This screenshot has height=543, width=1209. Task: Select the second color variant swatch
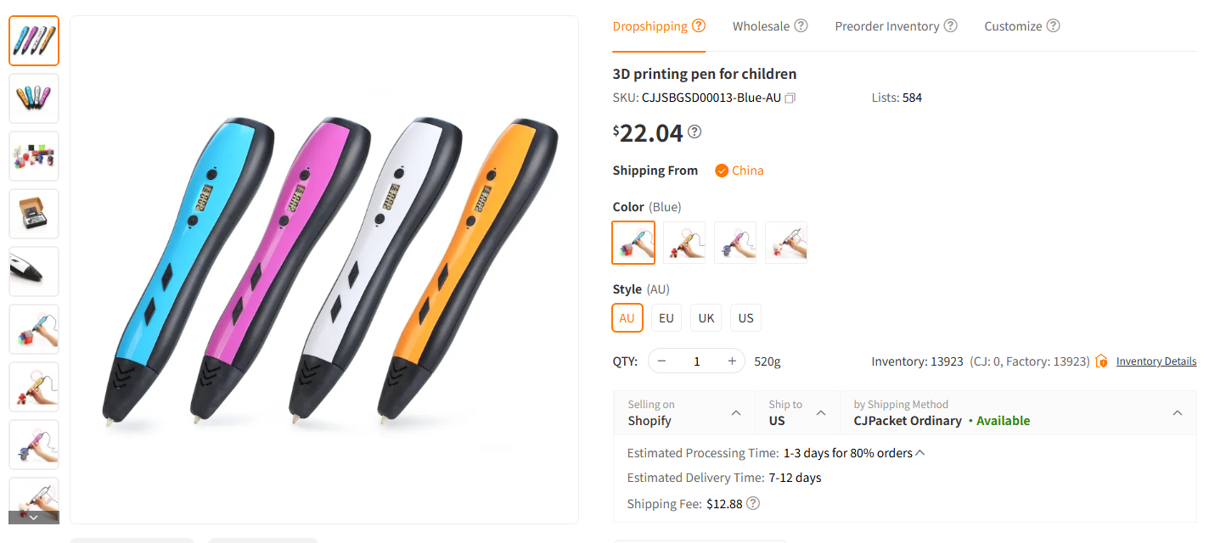click(x=684, y=242)
